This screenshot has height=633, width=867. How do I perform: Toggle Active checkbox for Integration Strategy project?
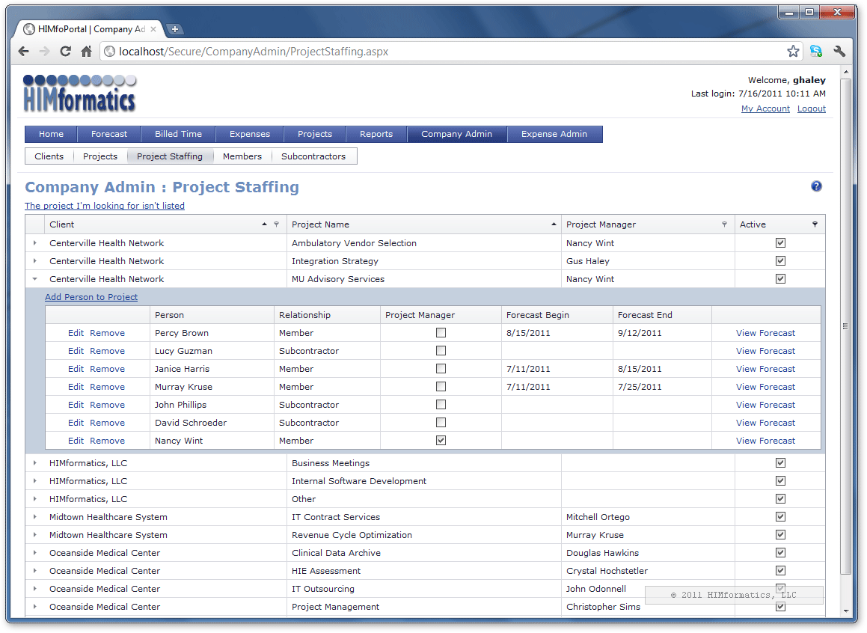tap(780, 261)
